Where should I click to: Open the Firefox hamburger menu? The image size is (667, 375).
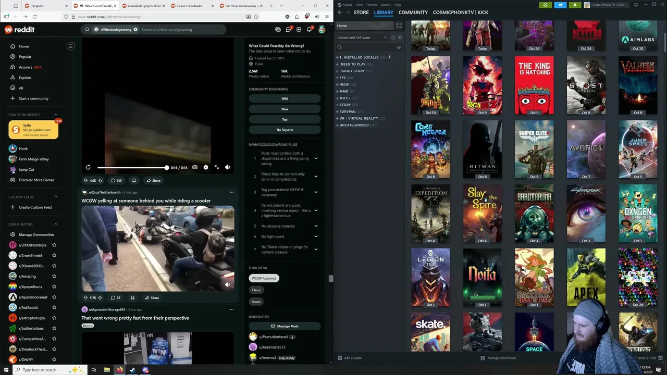327,17
